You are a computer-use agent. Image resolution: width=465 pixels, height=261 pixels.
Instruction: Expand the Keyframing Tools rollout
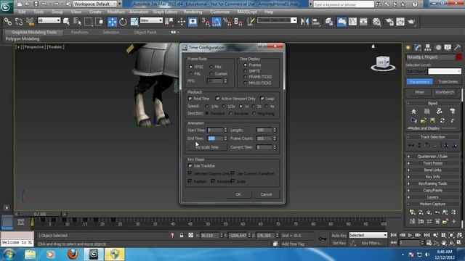pyautogui.click(x=433, y=183)
